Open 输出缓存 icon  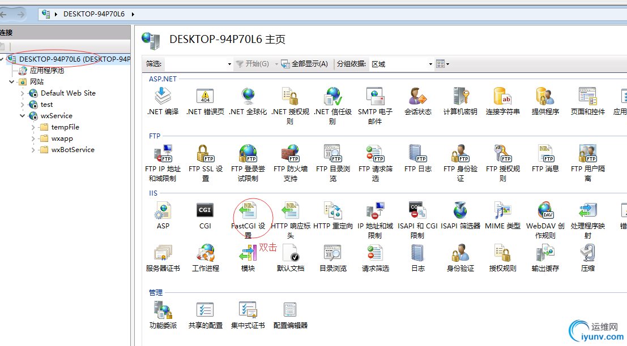[x=545, y=253]
